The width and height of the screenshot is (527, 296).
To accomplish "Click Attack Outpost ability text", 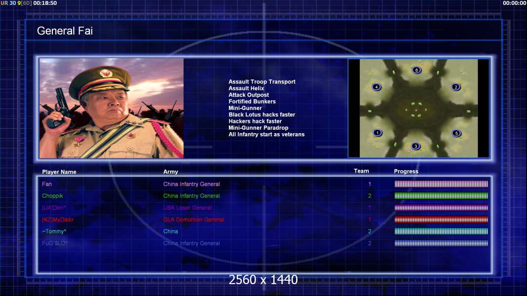I will (x=249, y=95).
